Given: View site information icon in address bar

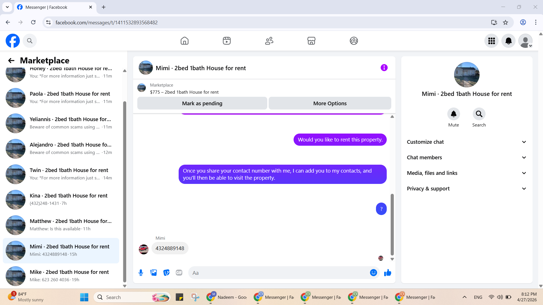Looking at the screenshot, I should coord(48,22).
